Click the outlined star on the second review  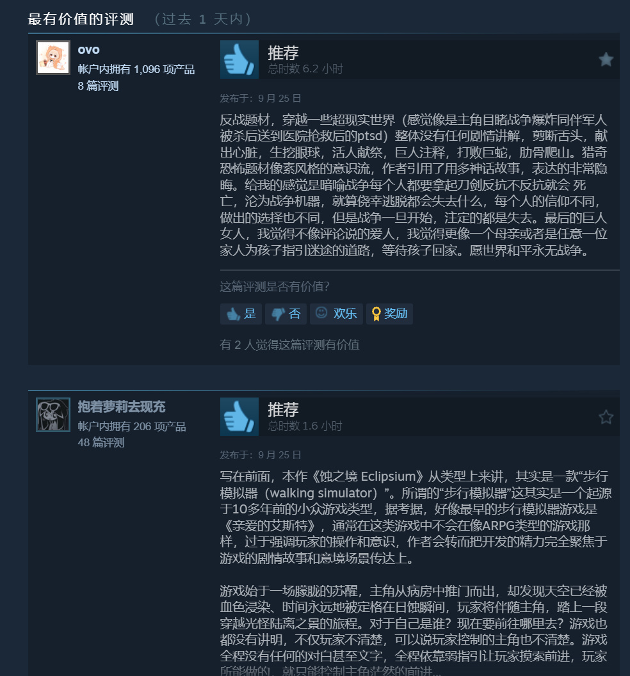(606, 417)
